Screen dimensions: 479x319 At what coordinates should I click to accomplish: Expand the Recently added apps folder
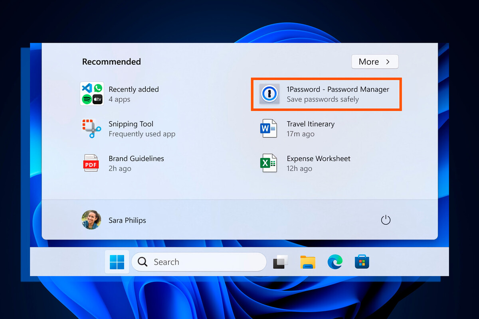tap(92, 94)
